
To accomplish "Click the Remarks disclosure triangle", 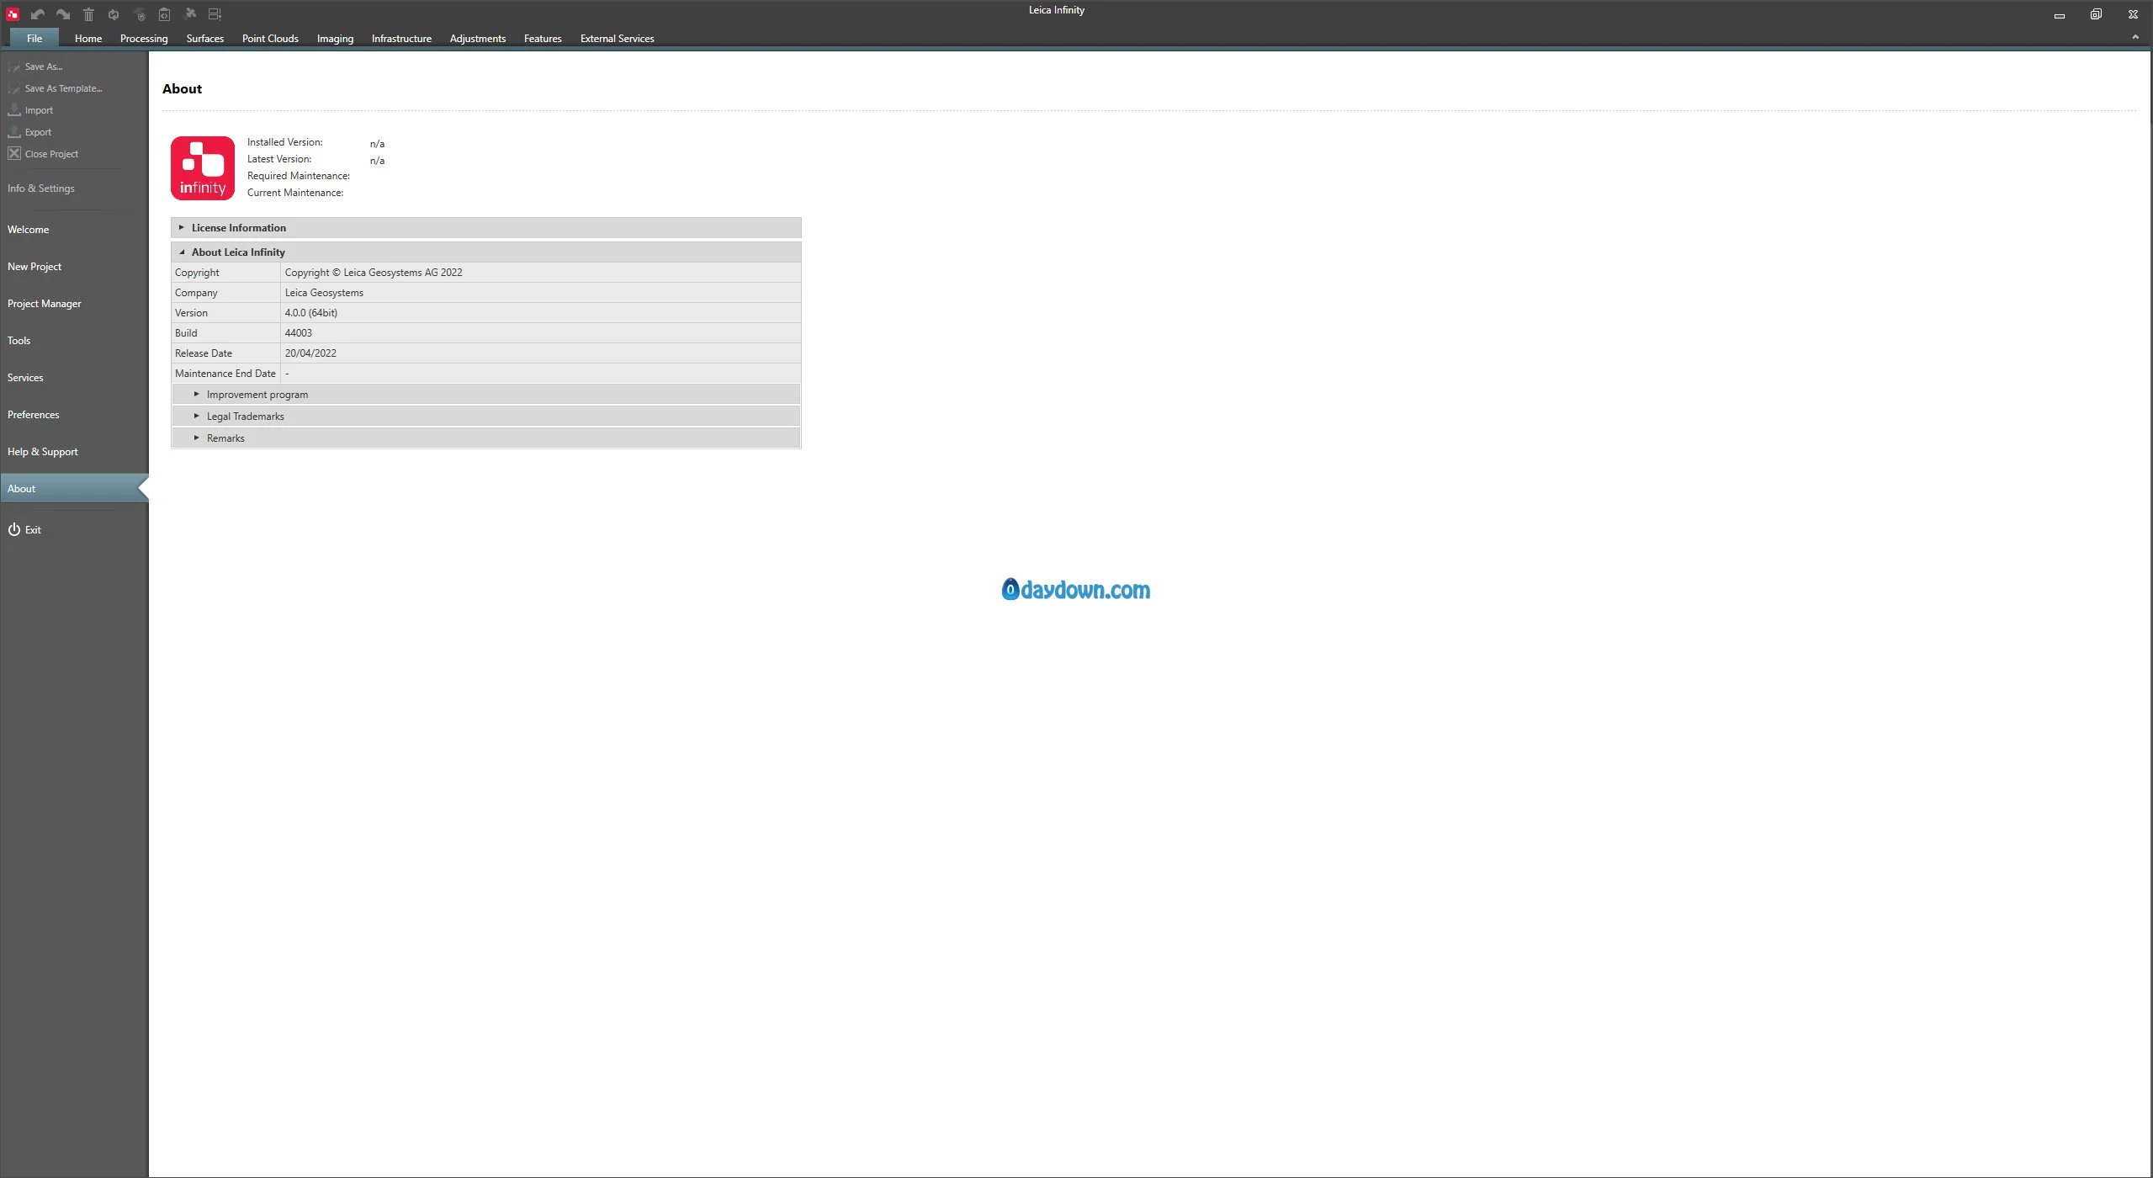I will 199,437.
